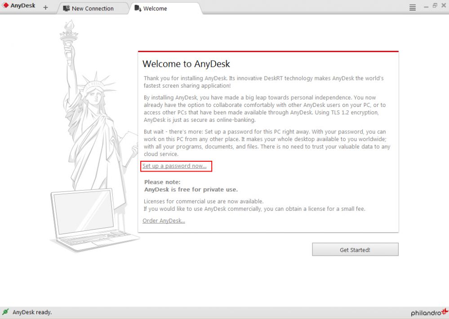Screen dimensions: 449x319
Task: Restore down the AnyDesk window
Action: (435, 5)
